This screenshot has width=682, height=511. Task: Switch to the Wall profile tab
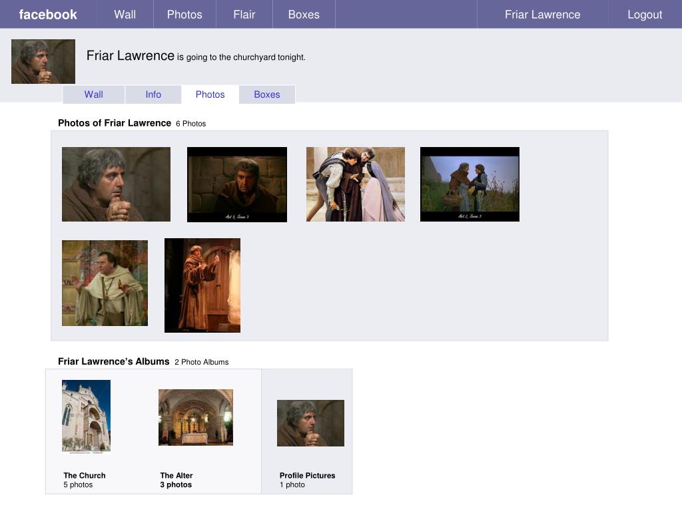point(93,94)
